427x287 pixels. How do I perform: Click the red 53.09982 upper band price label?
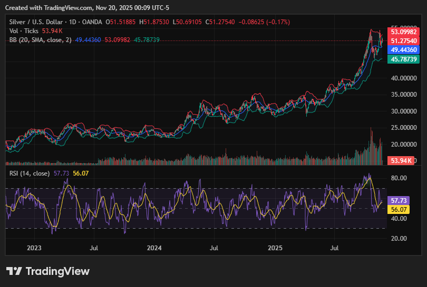pos(403,32)
